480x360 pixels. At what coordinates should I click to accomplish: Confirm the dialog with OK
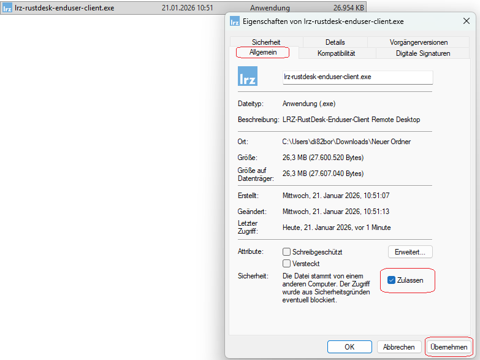click(349, 347)
